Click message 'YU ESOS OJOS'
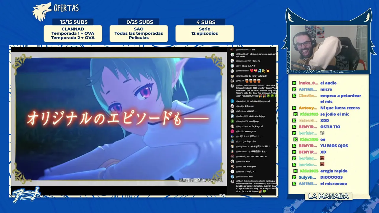The image size is (379, 213). (x=334, y=146)
